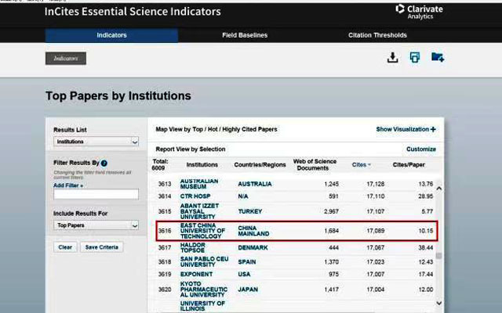Click the plus icon beside Show Visualization
Image resolution: width=502 pixels, height=313 pixels.
433,129
